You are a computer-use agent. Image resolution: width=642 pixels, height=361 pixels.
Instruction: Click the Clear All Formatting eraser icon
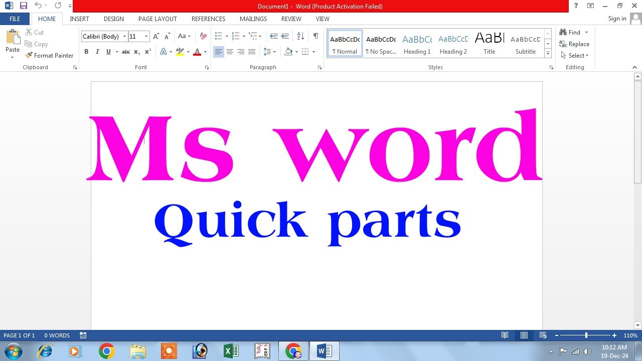203,36
